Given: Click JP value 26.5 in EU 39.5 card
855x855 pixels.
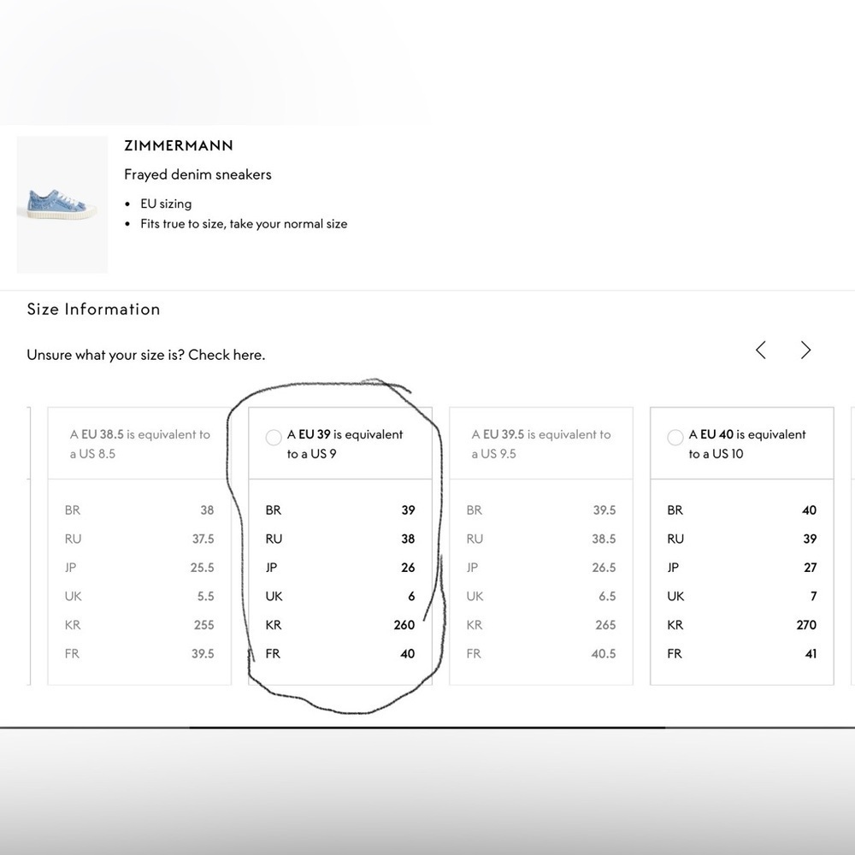Looking at the screenshot, I should click(x=604, y=568).
